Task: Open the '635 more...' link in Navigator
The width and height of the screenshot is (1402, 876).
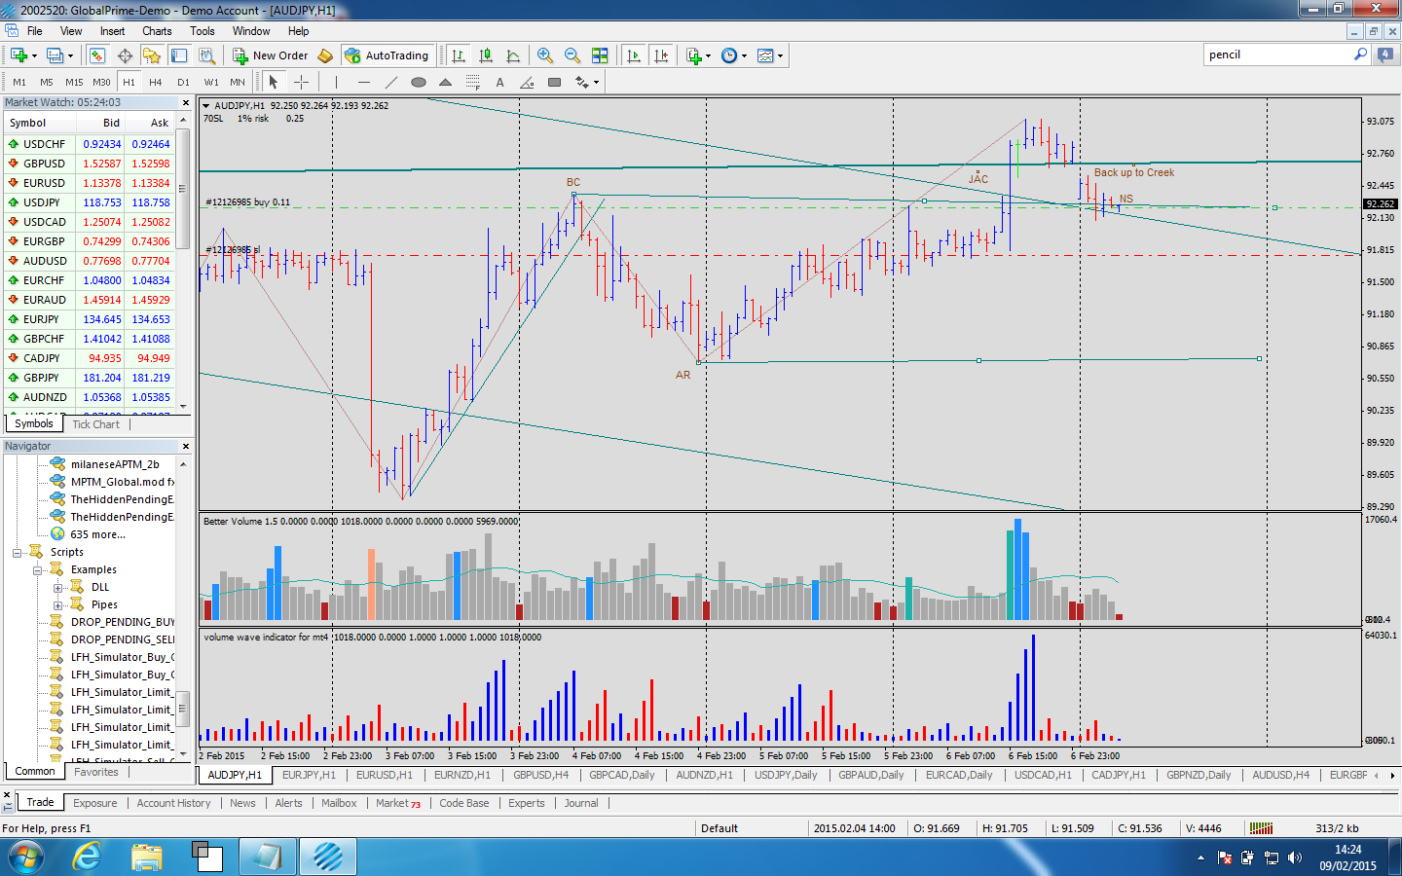Action: (x=97, y=534)
